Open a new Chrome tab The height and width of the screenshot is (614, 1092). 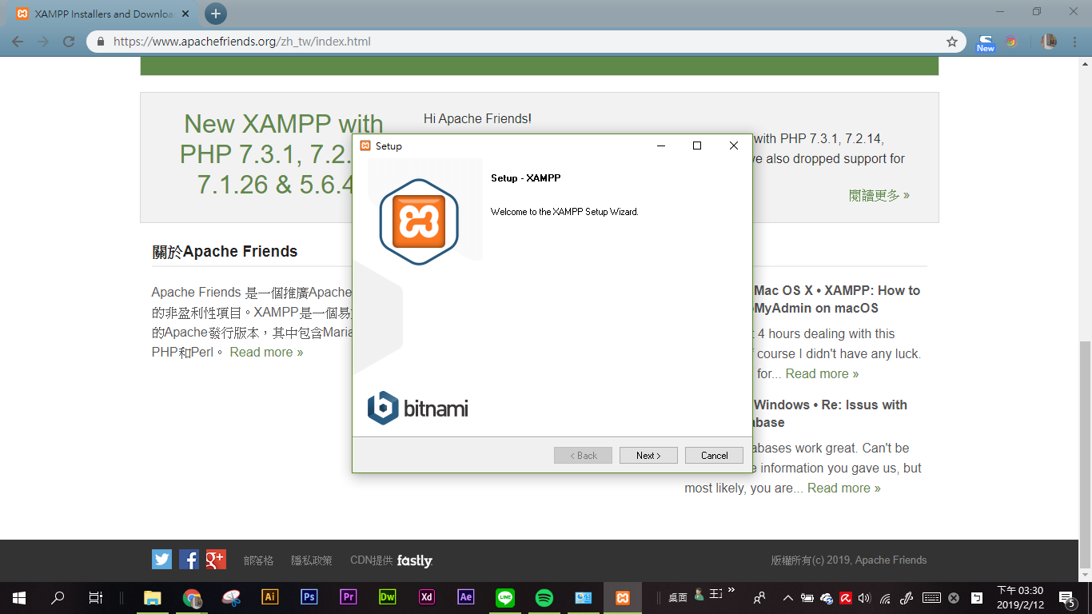215,14
